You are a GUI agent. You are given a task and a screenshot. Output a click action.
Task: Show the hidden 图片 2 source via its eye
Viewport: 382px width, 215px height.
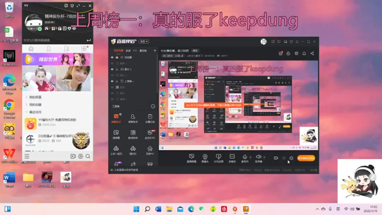112,75
